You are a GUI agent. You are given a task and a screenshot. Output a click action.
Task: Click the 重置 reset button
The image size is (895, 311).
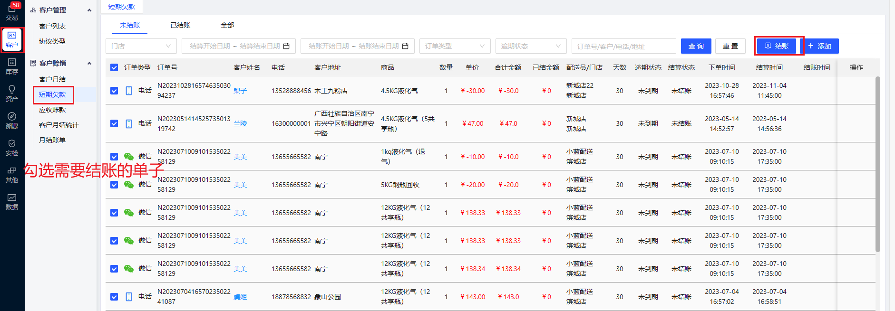730,46
